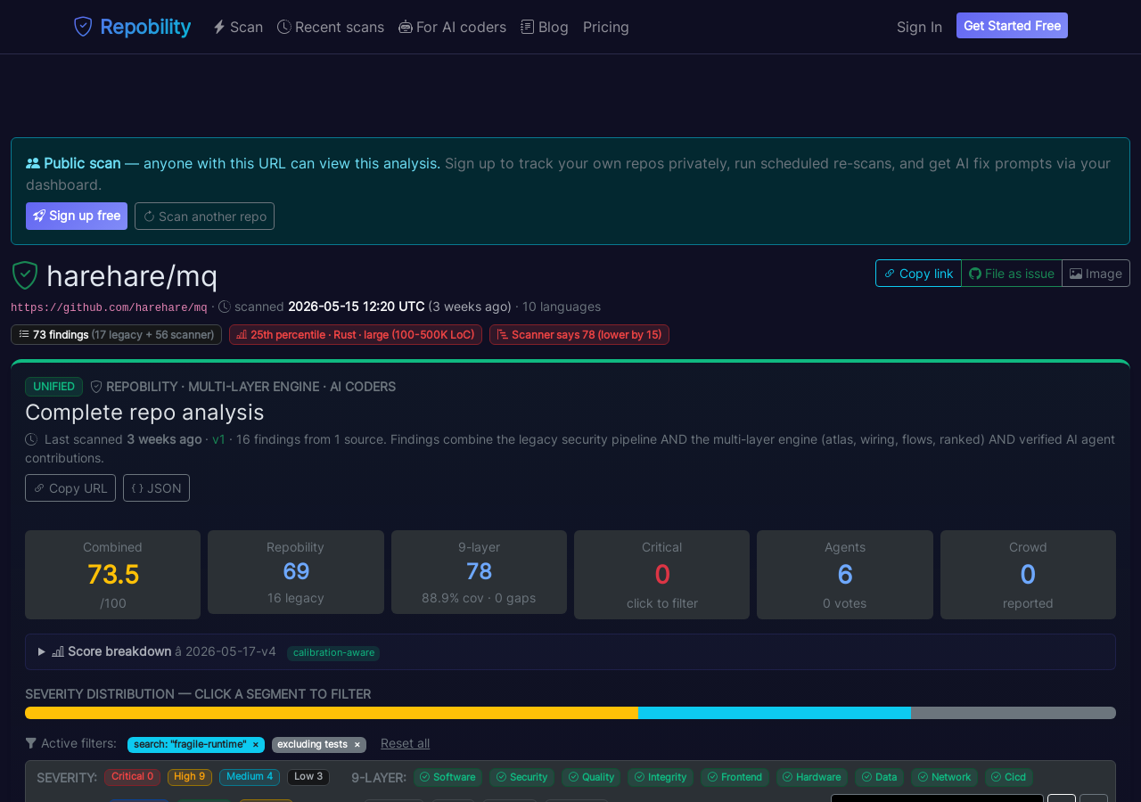Copy link to this scan
Image resolution: width=1141 pixels, height=802 pixels.
click(918, 274)
